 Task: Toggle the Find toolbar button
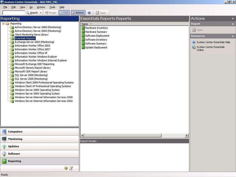[x=64, y=13]
